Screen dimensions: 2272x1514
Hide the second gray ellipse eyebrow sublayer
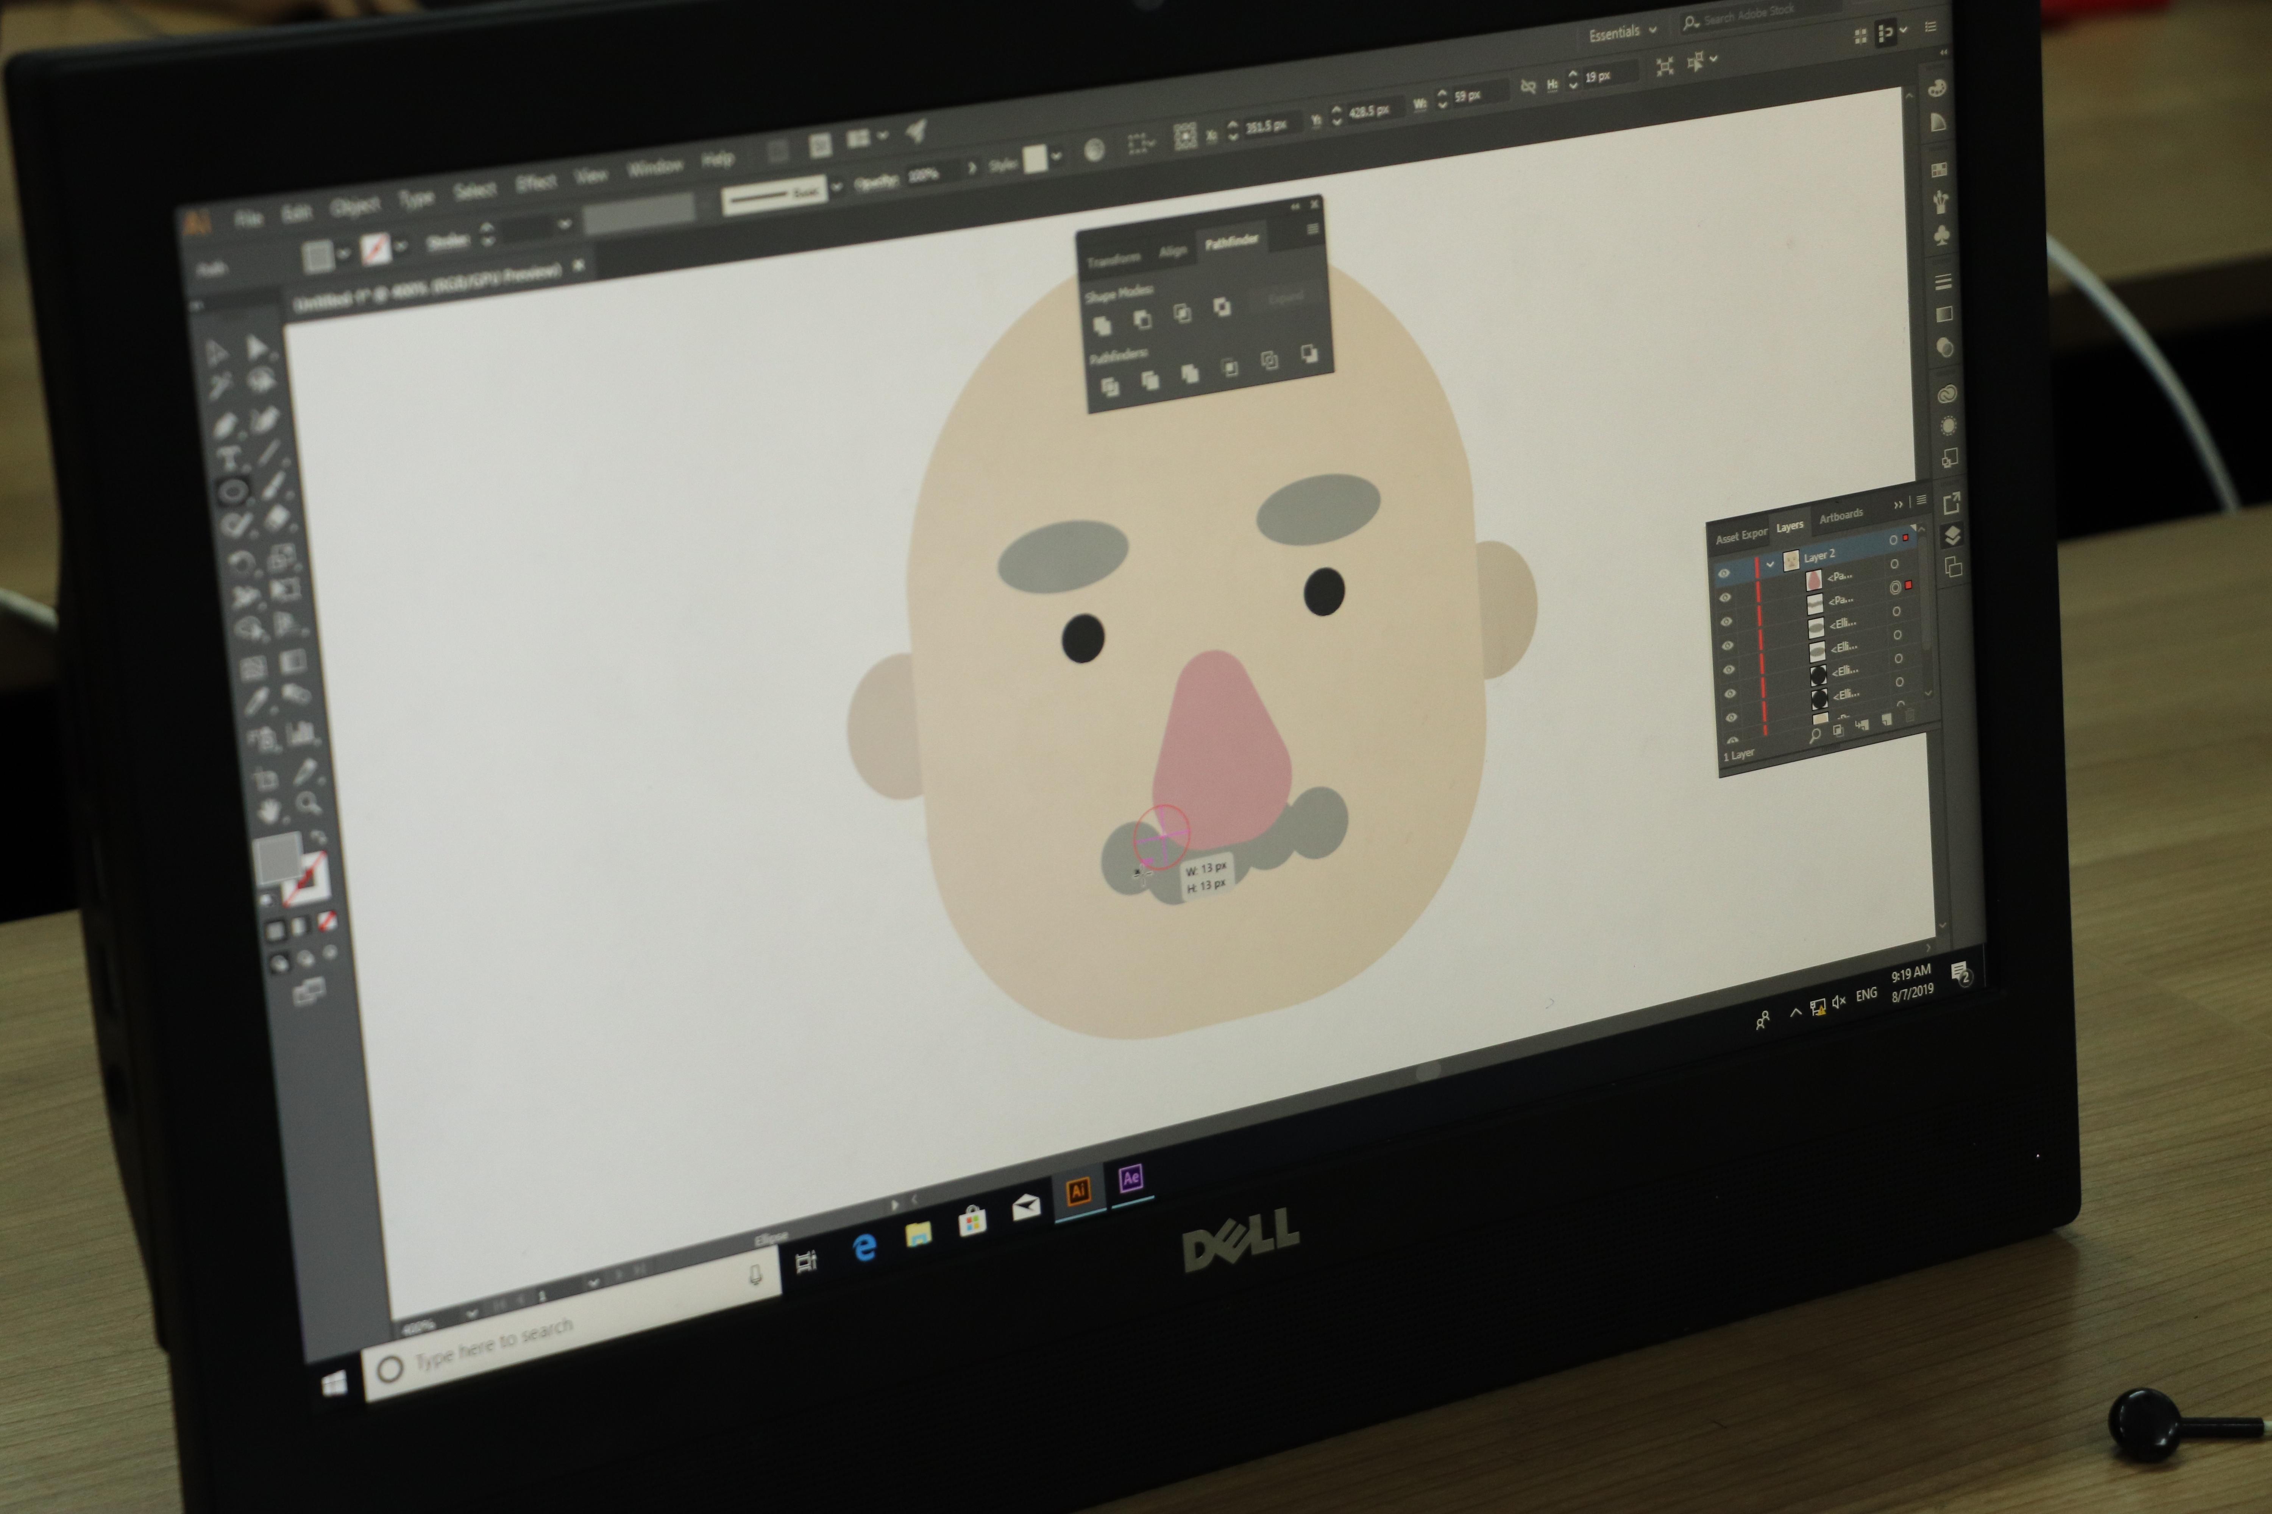coord(1729,670)
